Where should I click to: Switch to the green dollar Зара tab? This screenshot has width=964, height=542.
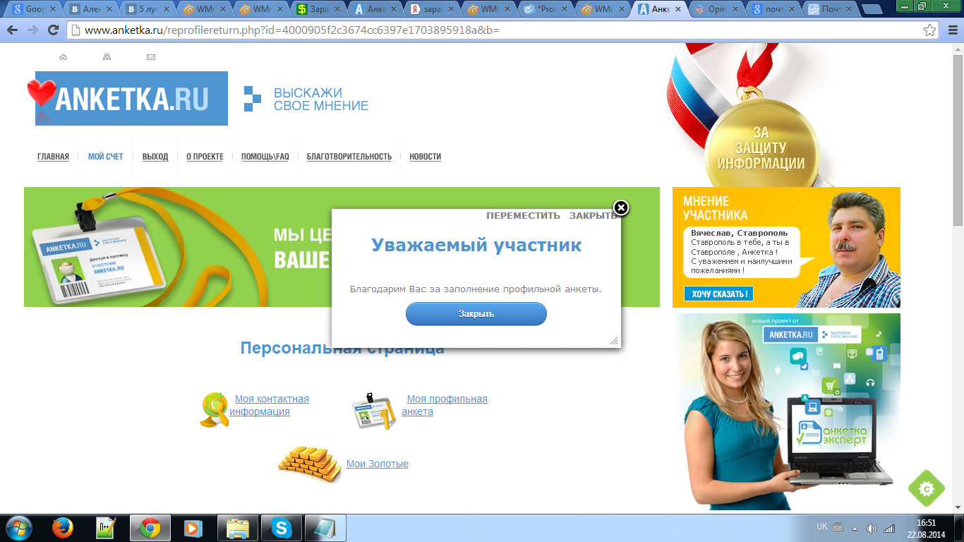click(319, 9)
